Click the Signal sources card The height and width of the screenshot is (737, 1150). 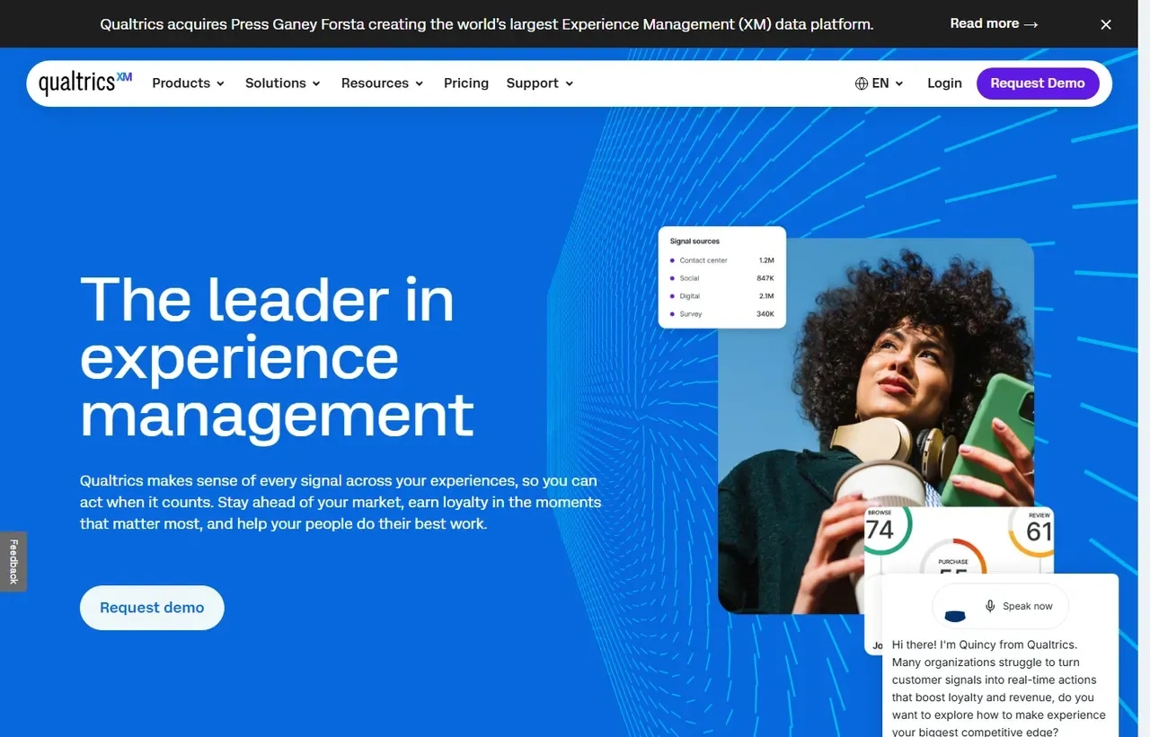pyautogui.click(x=722, y=277)
